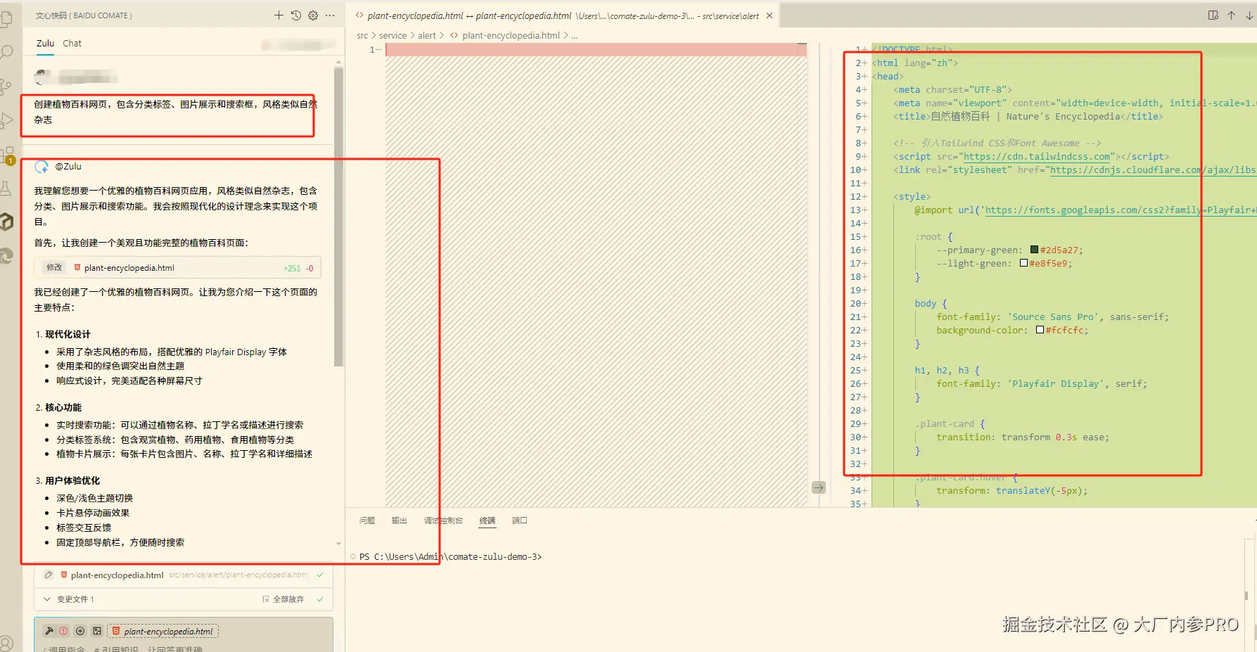Click the '1. 现代化设计' heading
The image size is (1257, 652).
point(63,334)
